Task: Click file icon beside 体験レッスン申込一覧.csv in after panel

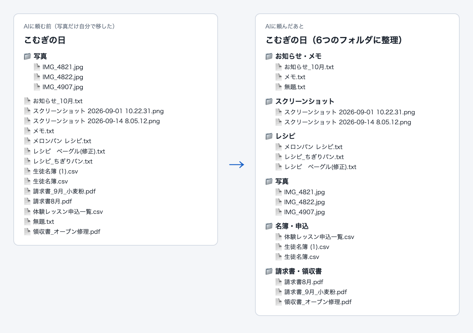Action: tap(279, 237)
